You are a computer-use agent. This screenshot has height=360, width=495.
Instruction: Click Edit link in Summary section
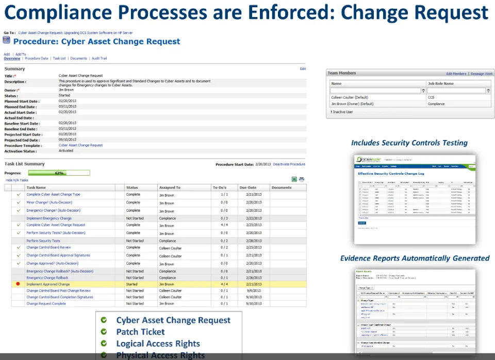coord(303,68)
